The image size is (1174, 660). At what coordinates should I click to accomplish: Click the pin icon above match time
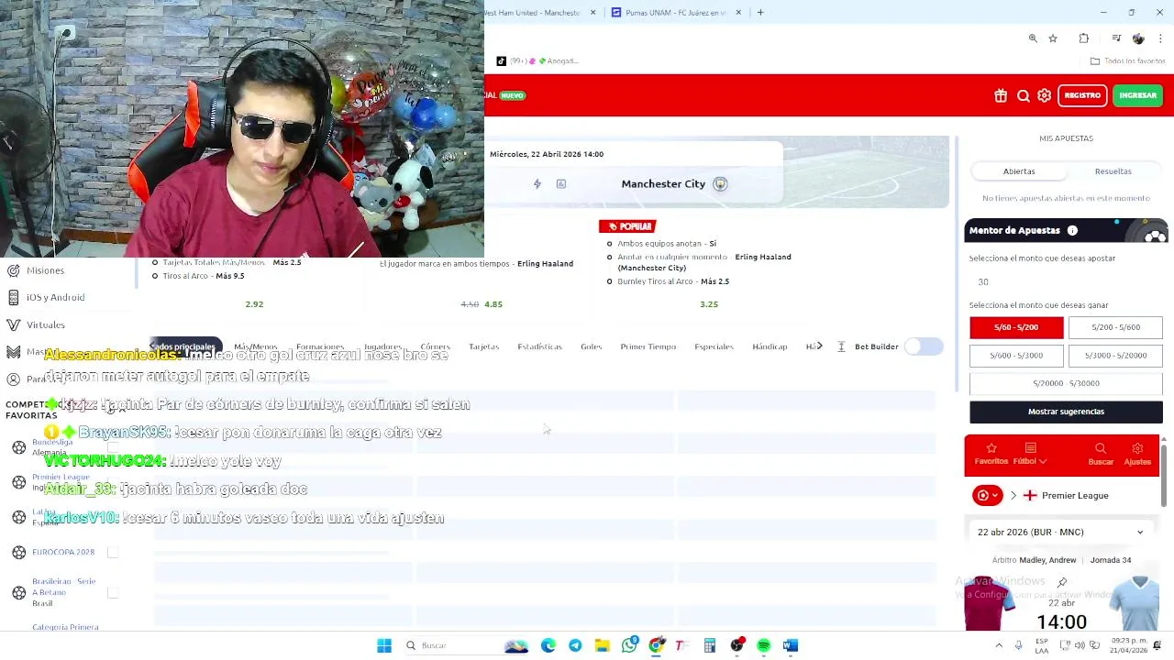(1062, 582)
